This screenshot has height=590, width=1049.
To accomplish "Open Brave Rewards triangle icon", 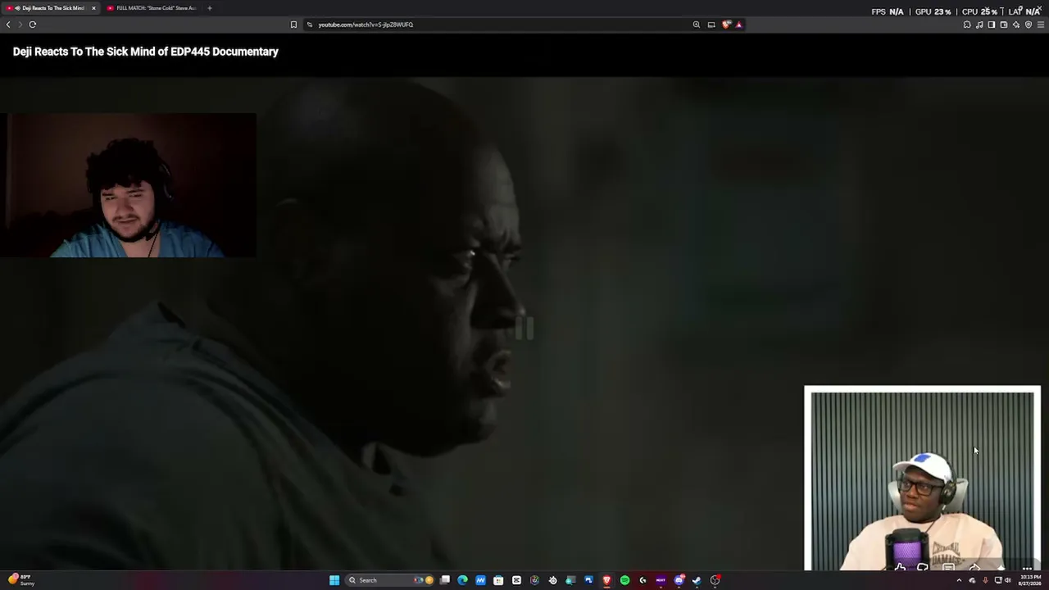I will [738, 25].
